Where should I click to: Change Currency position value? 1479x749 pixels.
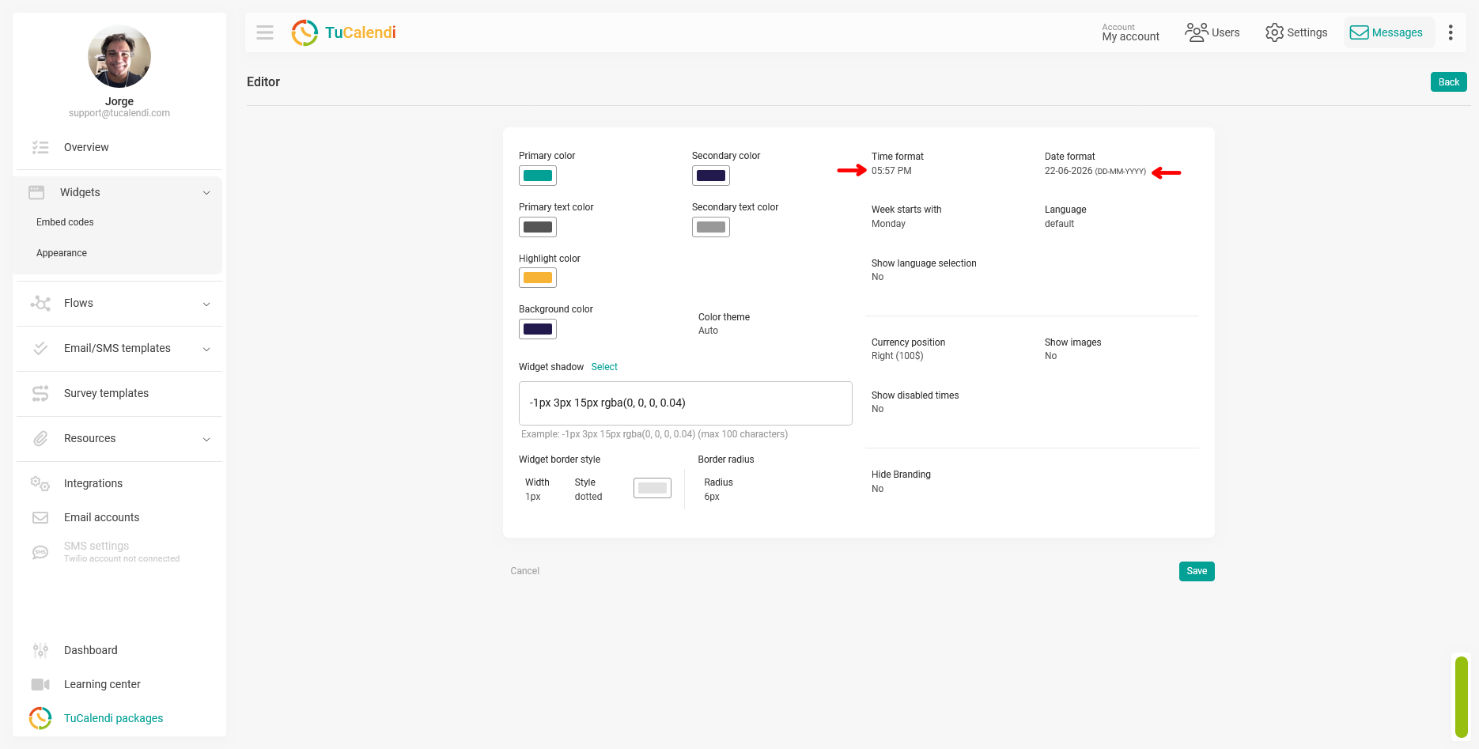(897, 356)
